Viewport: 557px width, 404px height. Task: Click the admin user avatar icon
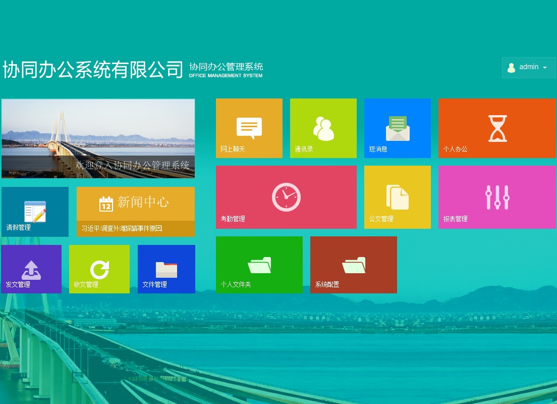[x=511, y=68]
